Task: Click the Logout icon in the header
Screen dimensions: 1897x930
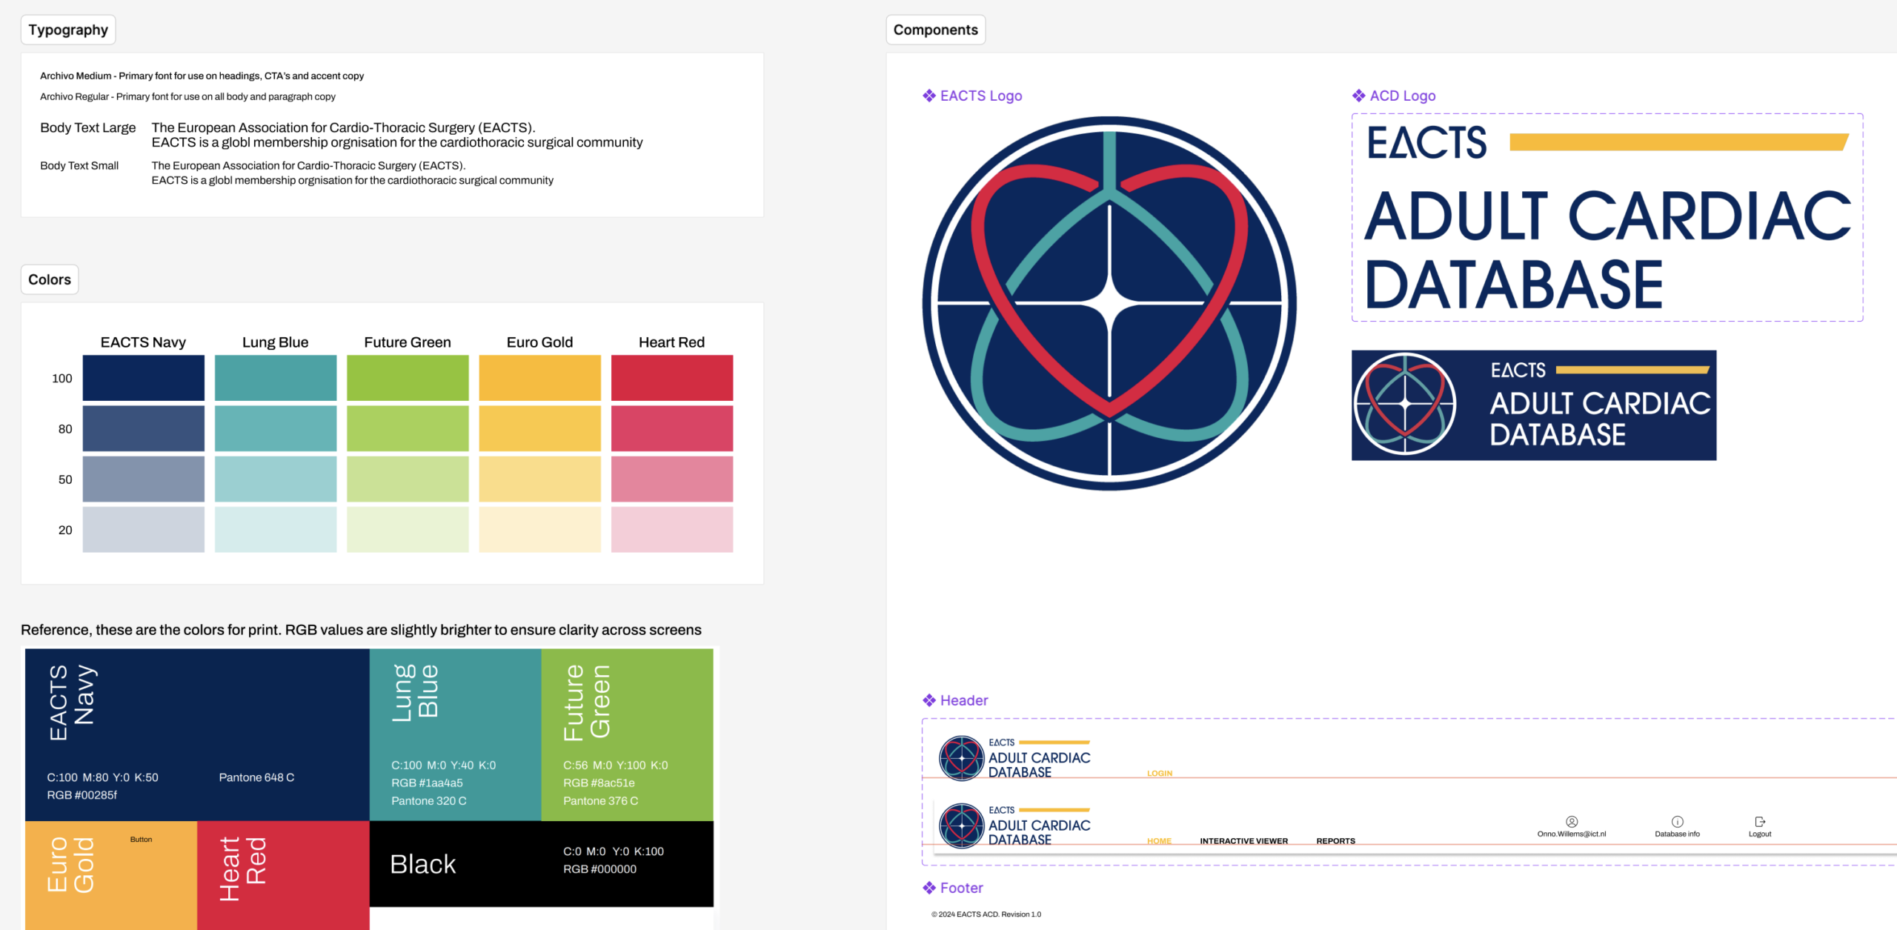Action: (1760, 822)
